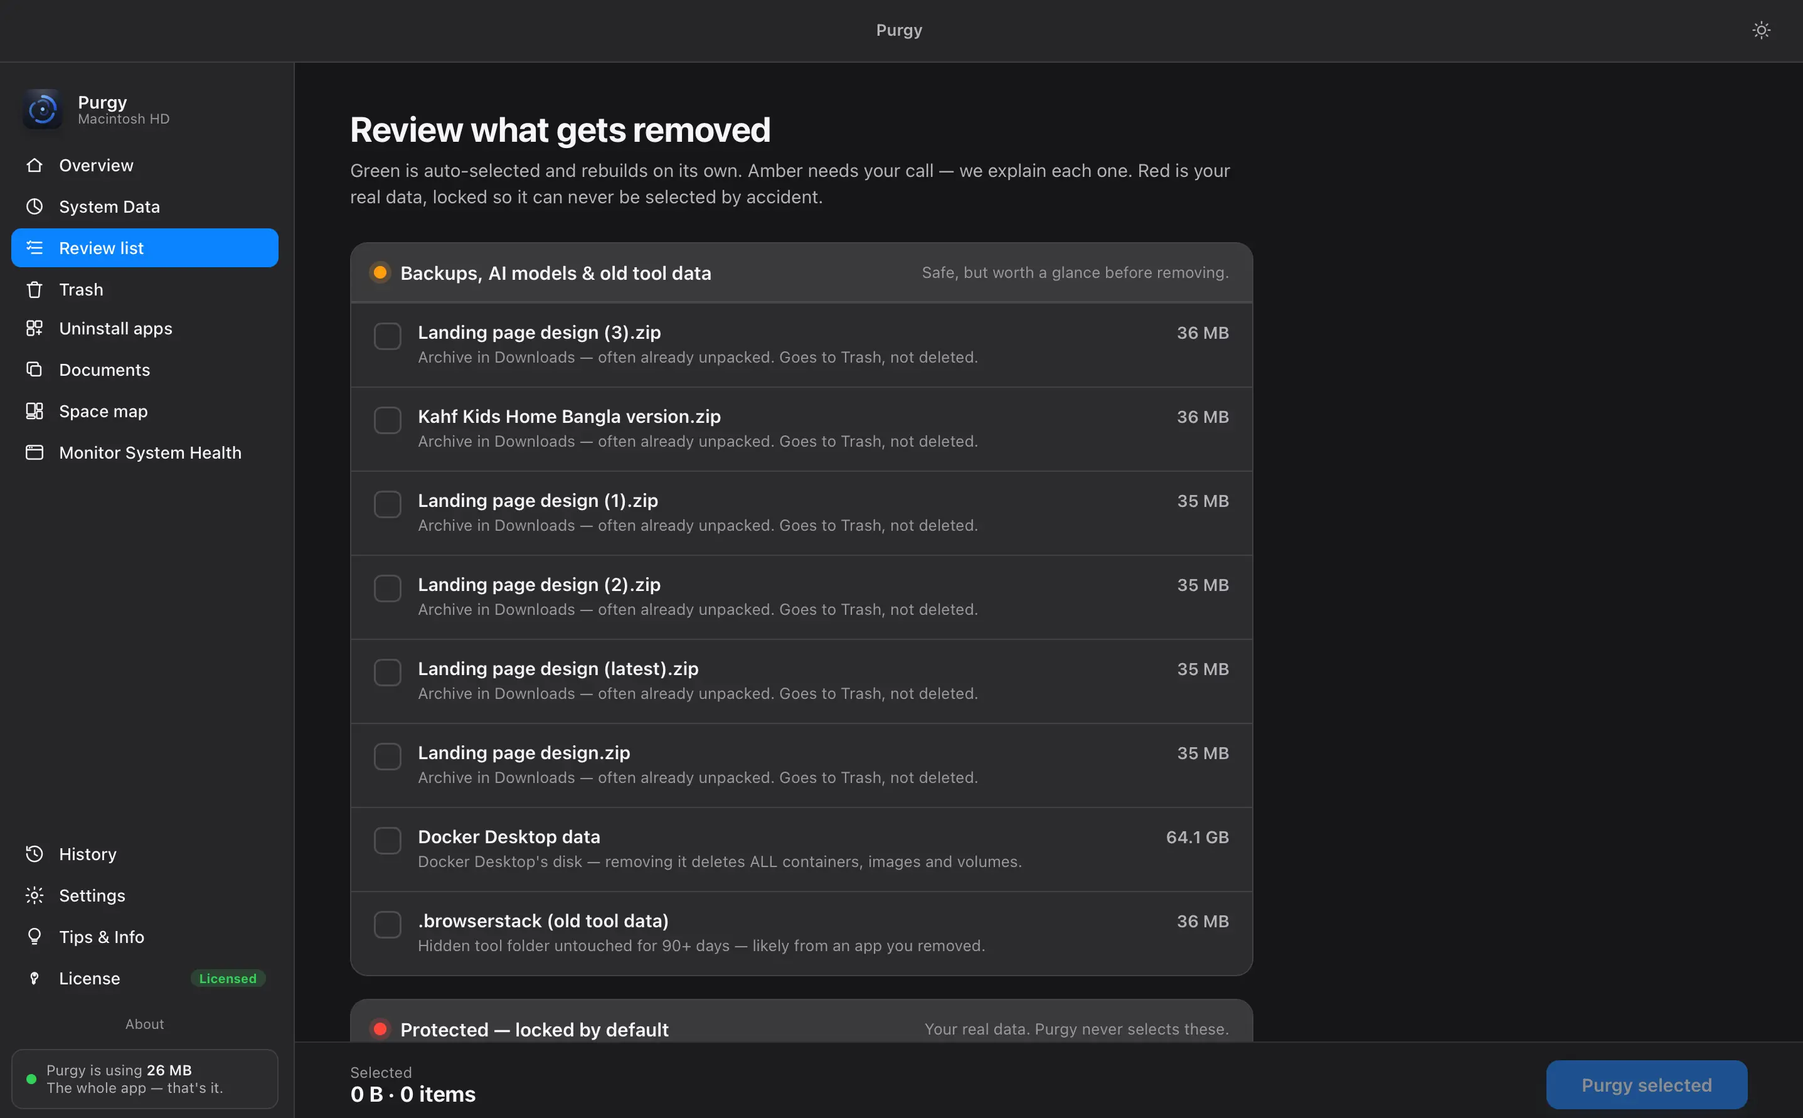This screenshot has height=1118, width=1803.
Task: Click the Review what gets removed heading
Action: [560, 130]
